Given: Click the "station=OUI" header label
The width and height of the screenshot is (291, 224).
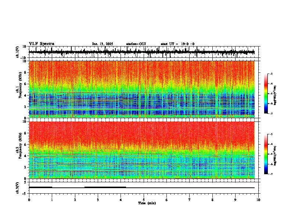Looking at the screenshot, I should coord(136,44).
